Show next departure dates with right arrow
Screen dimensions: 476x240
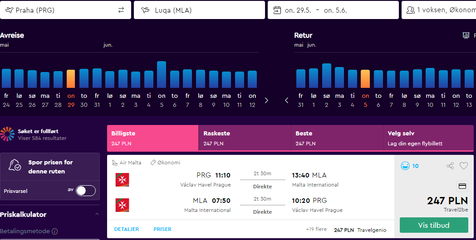pyautogui.click(x=266, y=101)
